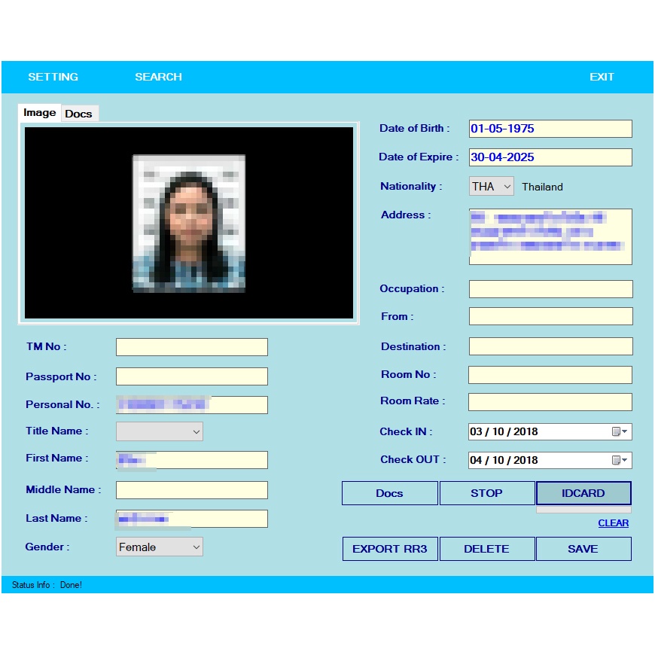Click inside the Room Rate field

click(550, 401)
